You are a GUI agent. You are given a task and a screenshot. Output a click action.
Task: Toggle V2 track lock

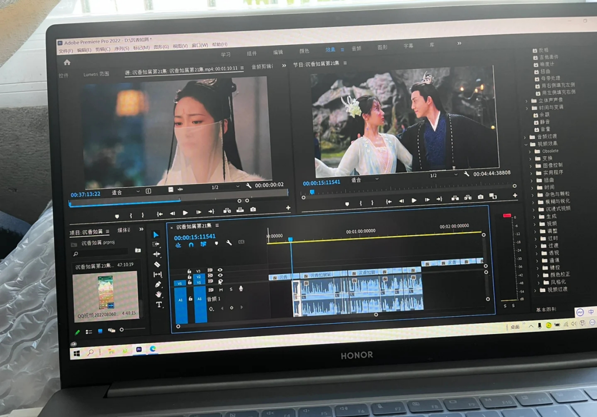click(190, 277)
